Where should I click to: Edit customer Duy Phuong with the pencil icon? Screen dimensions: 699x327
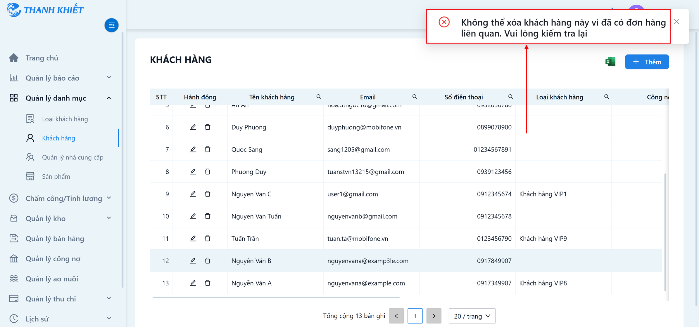coord(193,127)
